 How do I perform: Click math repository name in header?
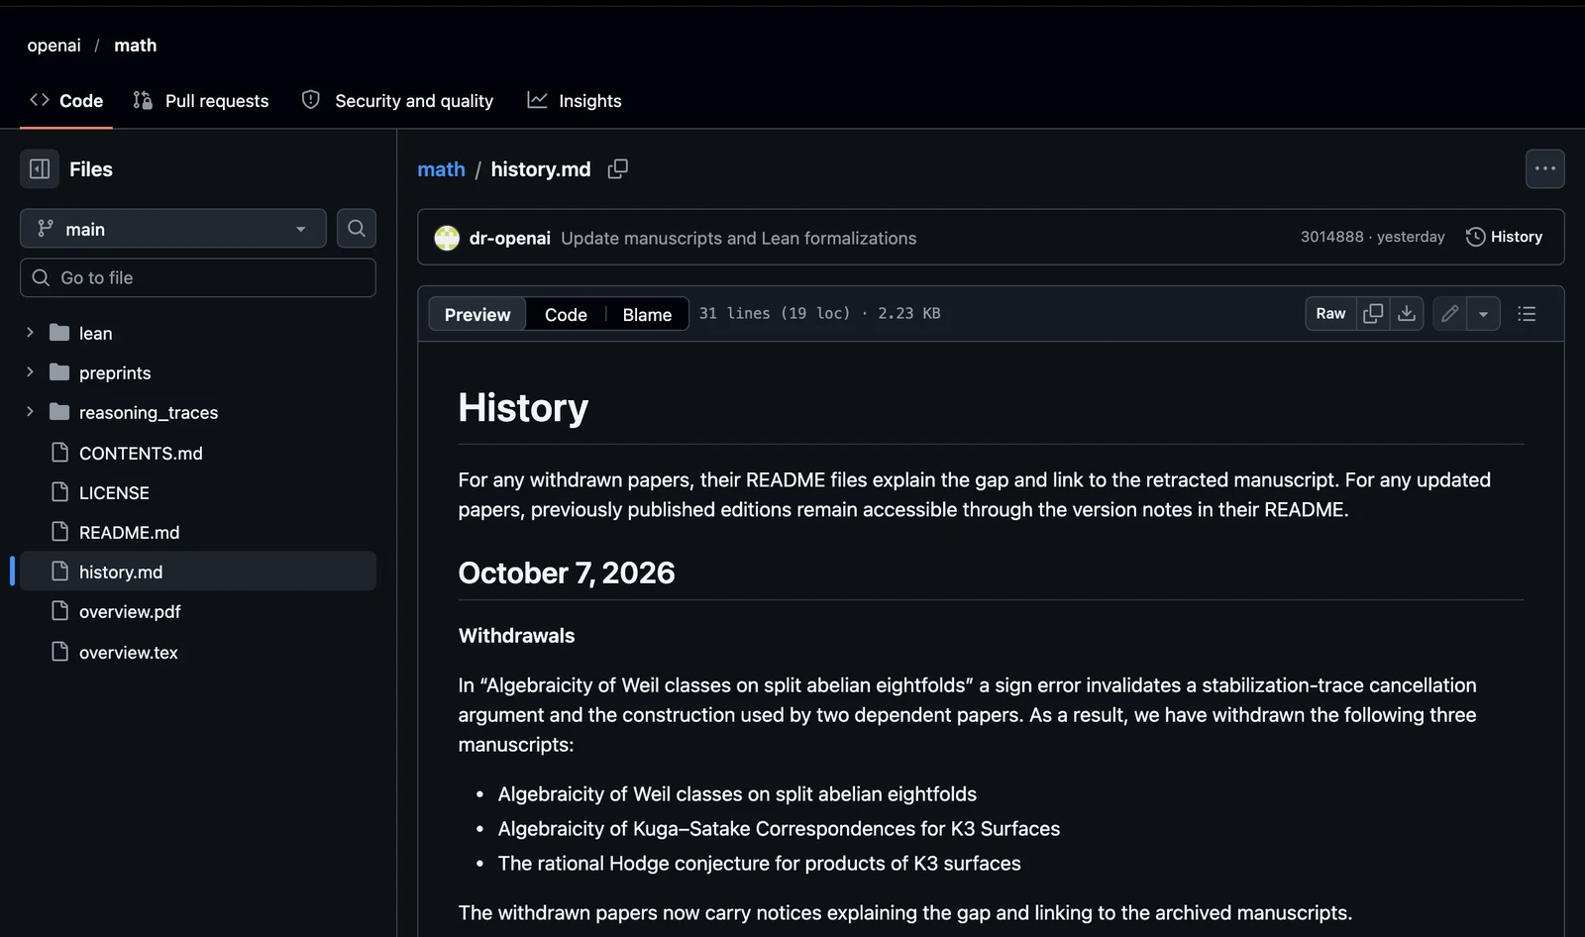pos(136,46)
